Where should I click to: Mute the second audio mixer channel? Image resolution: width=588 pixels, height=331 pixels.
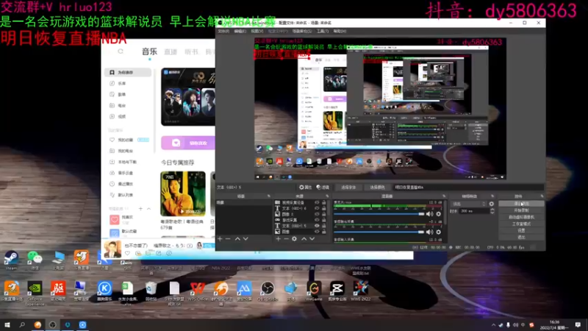tap(430, 232)
